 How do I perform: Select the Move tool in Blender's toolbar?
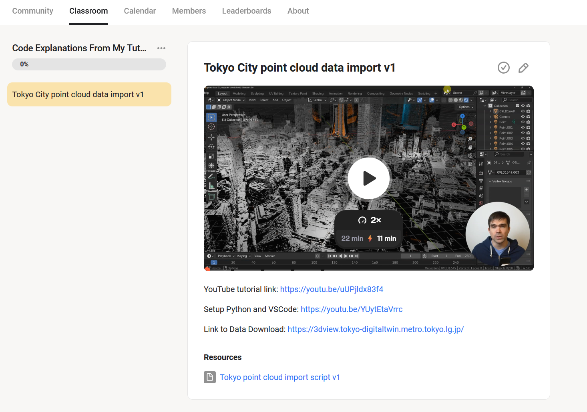tap(211, 138)
